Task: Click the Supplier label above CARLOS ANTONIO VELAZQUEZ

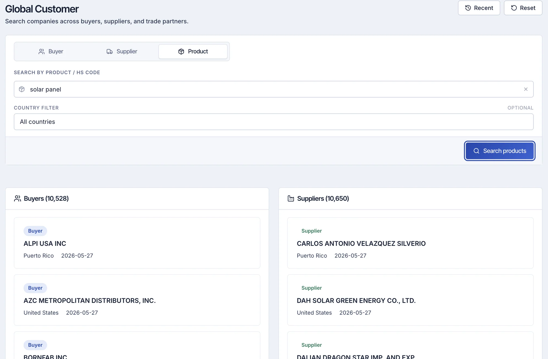Action: (312, 231)
